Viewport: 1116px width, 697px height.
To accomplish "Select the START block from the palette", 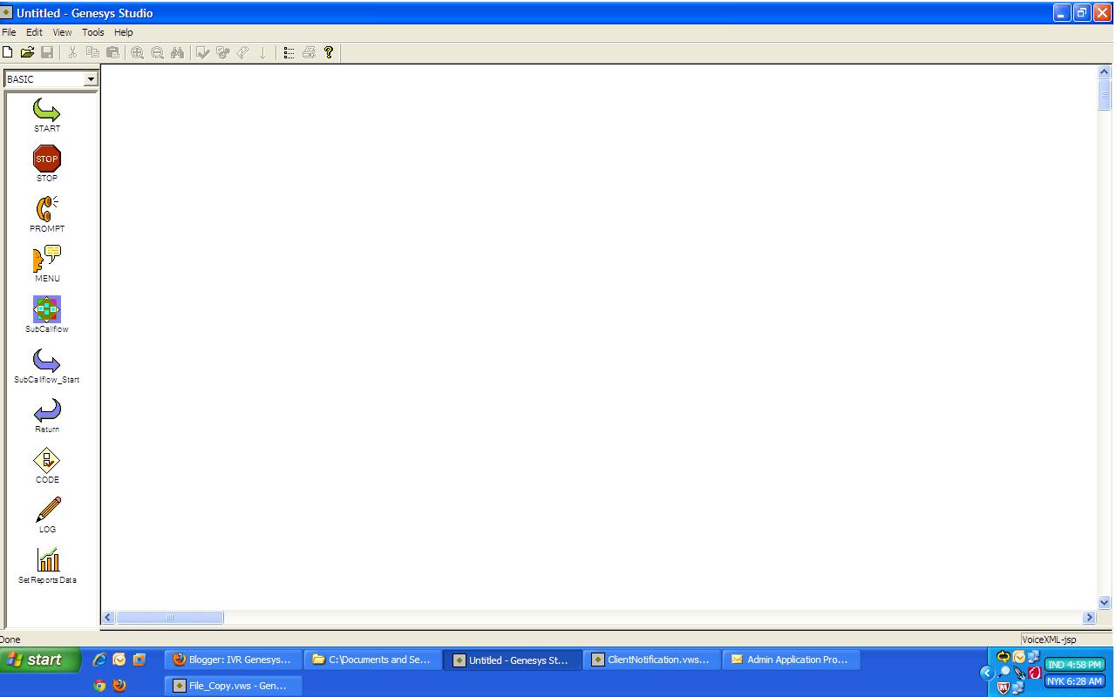I will (x=46, y=112).
